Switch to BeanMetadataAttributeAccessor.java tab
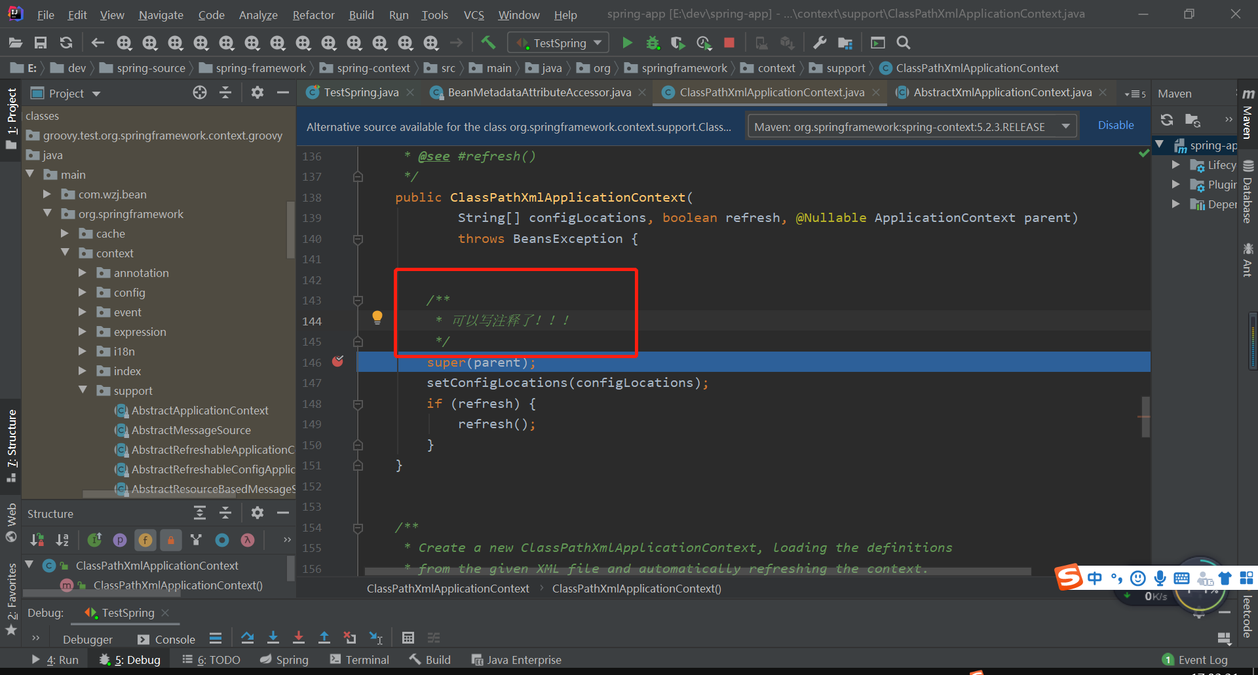The height and width of the screenshot is (675, 1258). point(538,92)
